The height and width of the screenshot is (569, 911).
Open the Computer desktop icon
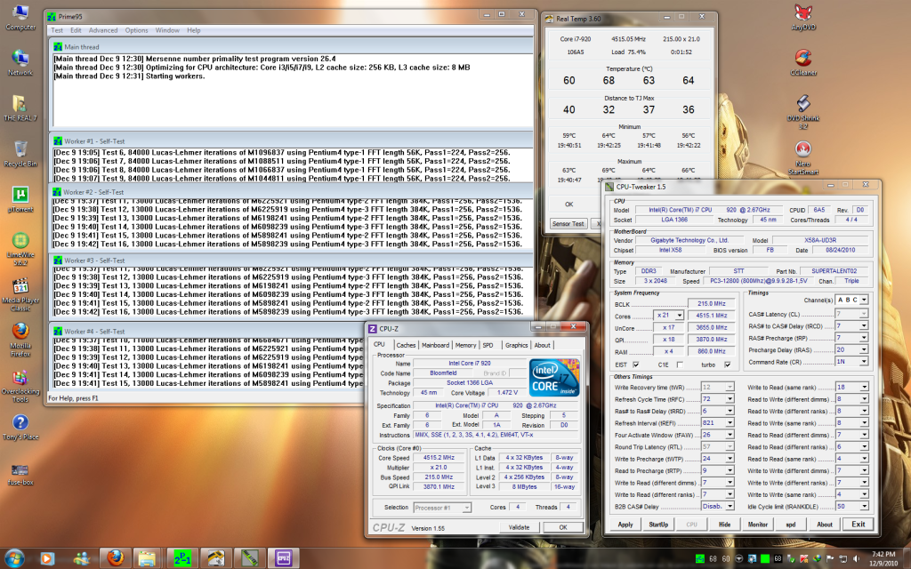(20, 18)
